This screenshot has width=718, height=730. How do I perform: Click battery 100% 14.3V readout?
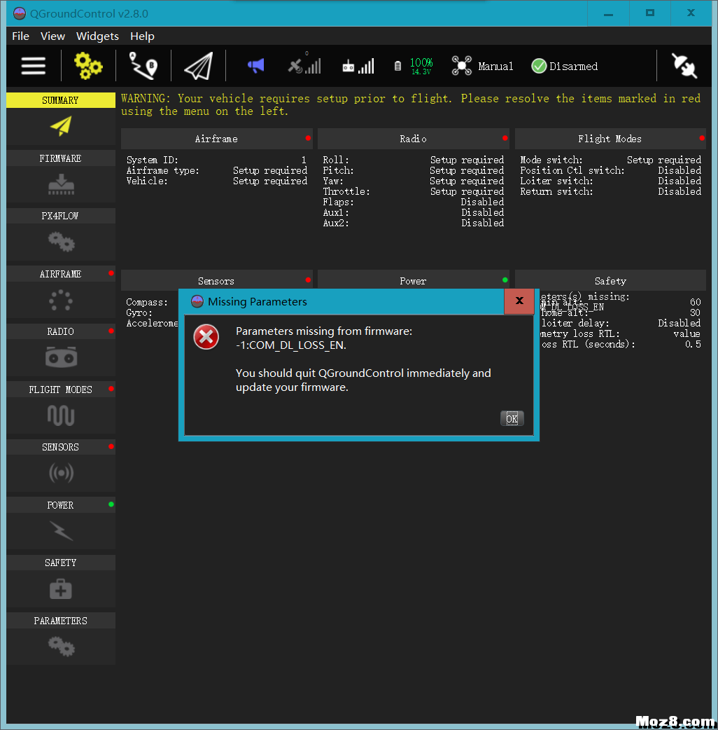pos(421,66)
